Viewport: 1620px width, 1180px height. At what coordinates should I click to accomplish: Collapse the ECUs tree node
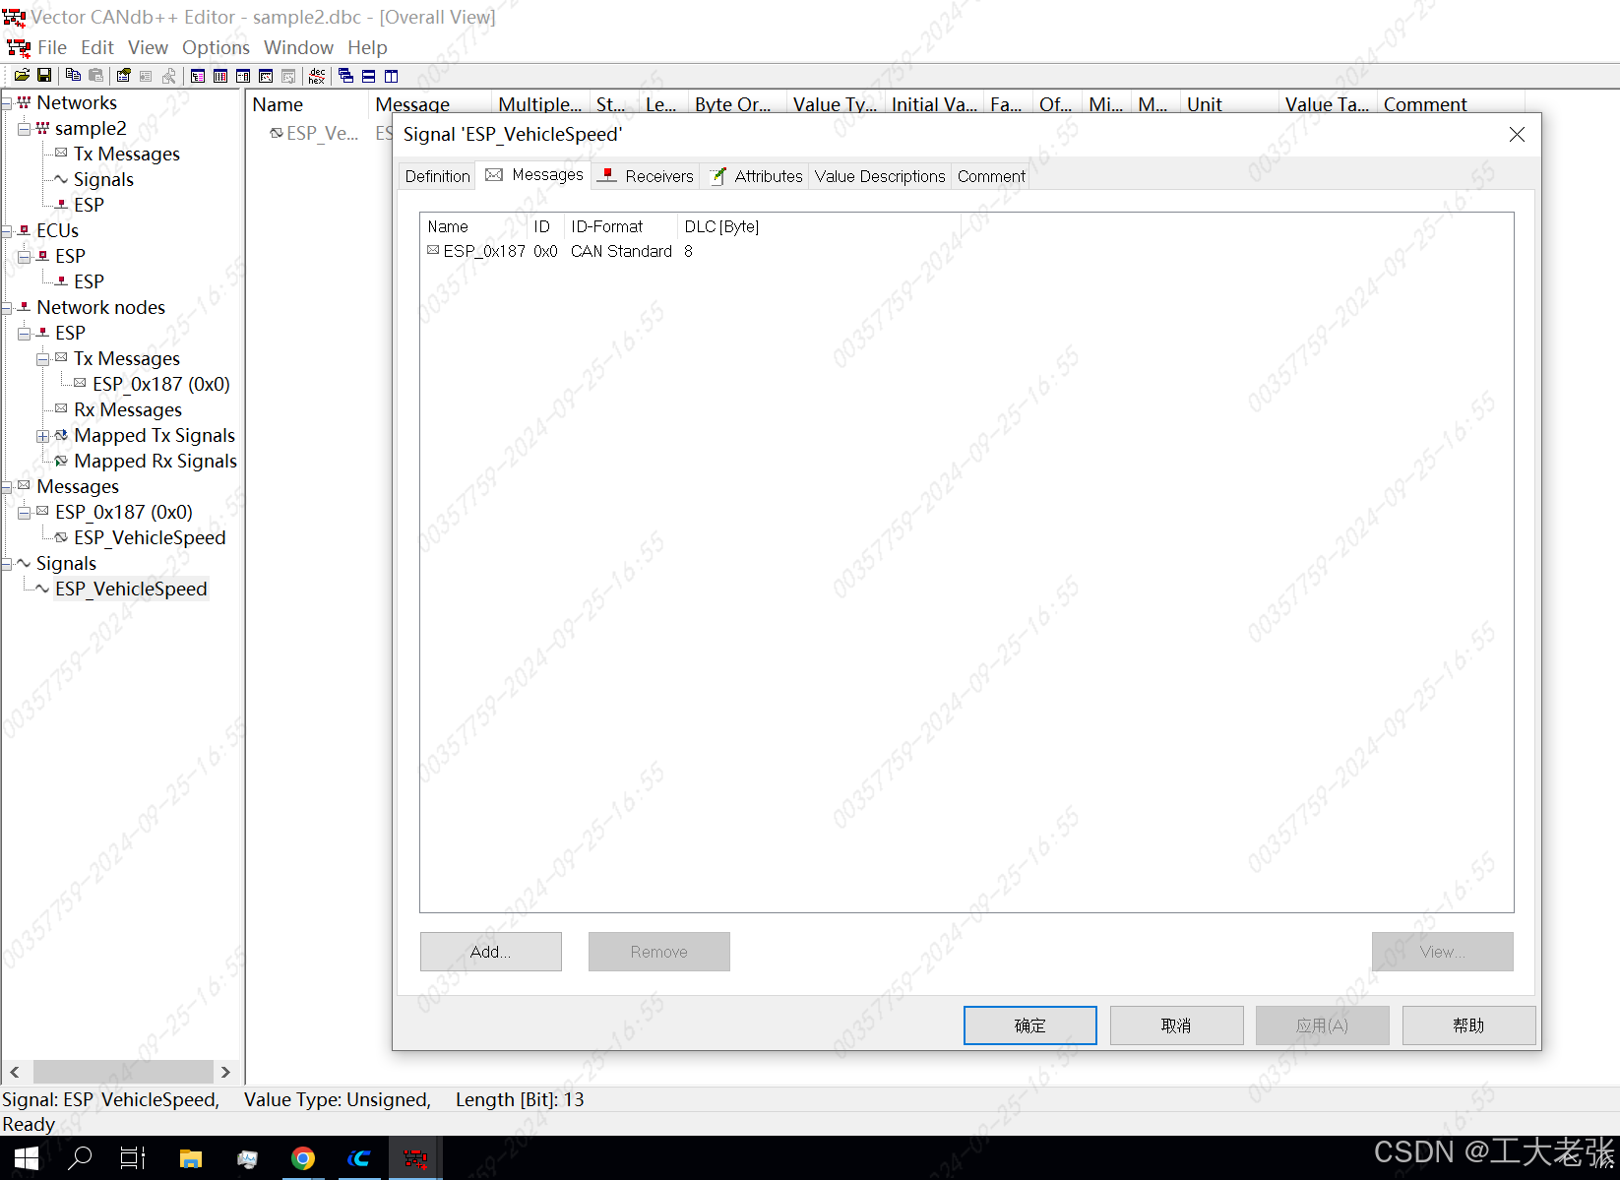click(x=6, y=230)
